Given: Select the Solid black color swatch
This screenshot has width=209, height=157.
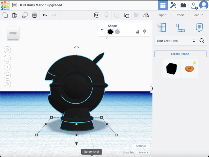Looking at the screenshot, I should [110, 32].
